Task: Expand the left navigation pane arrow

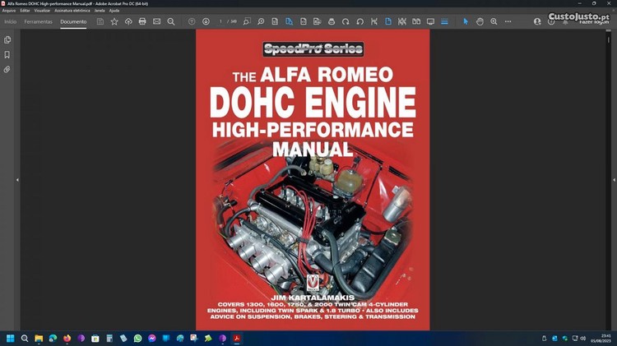Action: 17,180
